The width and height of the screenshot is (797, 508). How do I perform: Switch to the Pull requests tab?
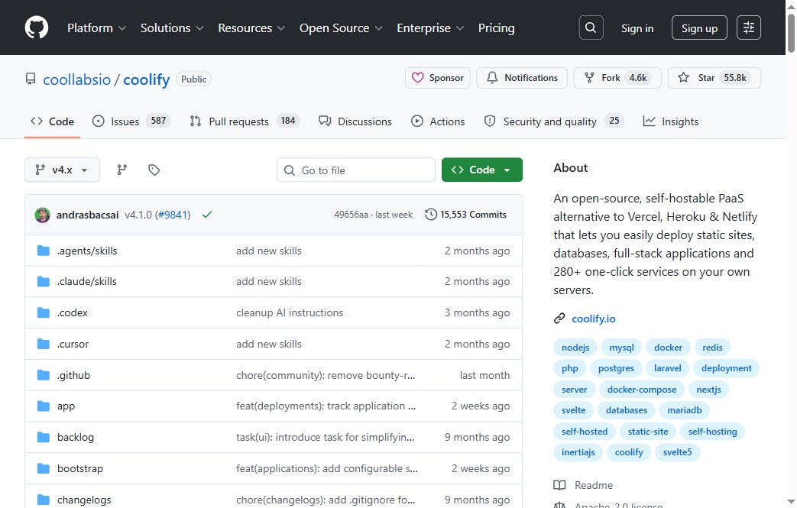245,121
